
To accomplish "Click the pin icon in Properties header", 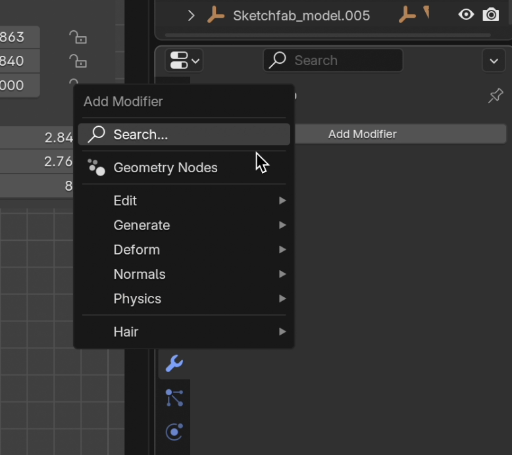I will click(x=495, y=96).
